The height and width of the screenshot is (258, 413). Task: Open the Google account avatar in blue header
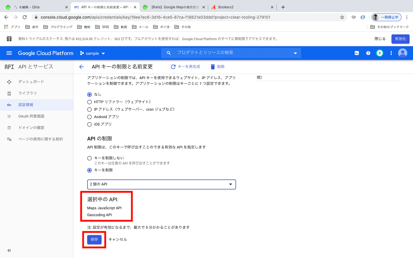click(x=403, y=53)
